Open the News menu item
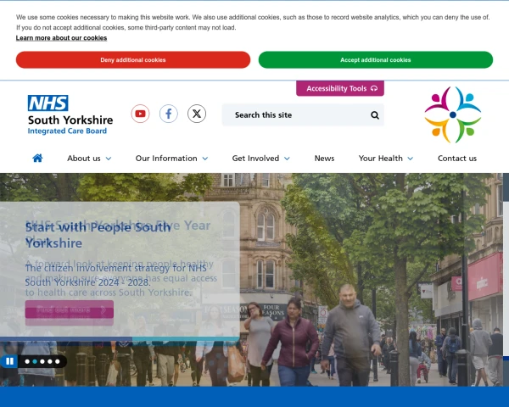The height and width of the screenshot is (407, 509). (x=324, y=159)
